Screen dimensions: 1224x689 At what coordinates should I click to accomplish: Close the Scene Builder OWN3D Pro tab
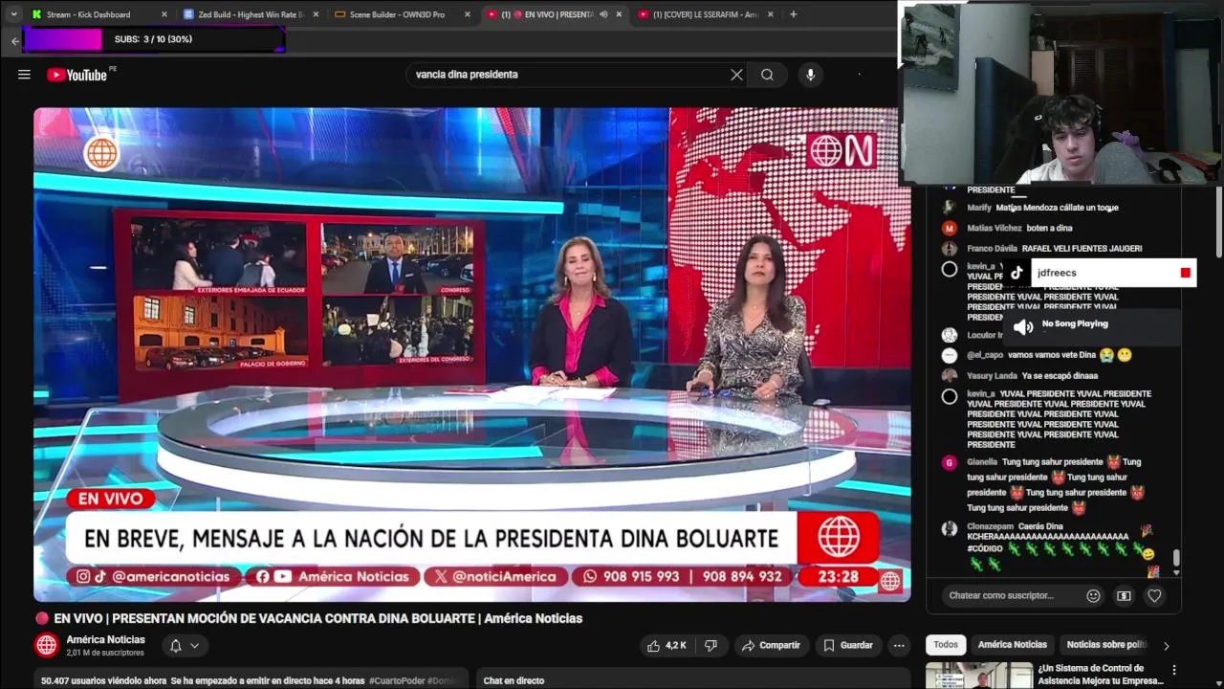[x=468, y=14]
